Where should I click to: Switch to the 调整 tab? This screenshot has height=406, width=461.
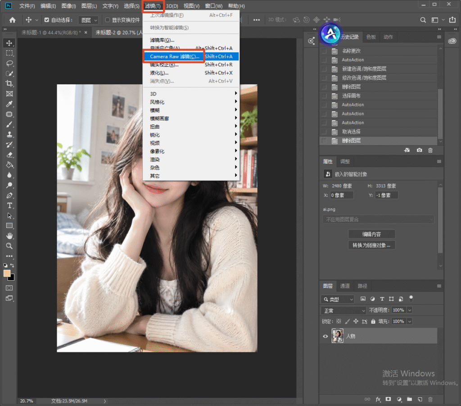(345, 161)
